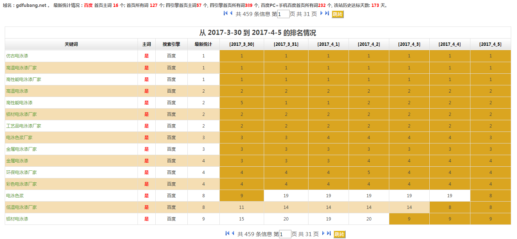This screenshot has width=517, height=239.
Task: Click next-page arrow icon above the table
Action: (x=322, y=13)
